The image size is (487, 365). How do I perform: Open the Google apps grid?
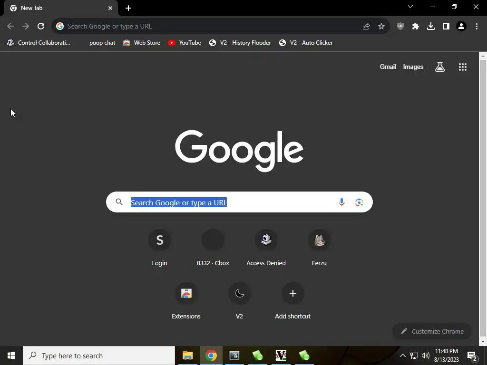pyautogui.click(x=463, y=67)
